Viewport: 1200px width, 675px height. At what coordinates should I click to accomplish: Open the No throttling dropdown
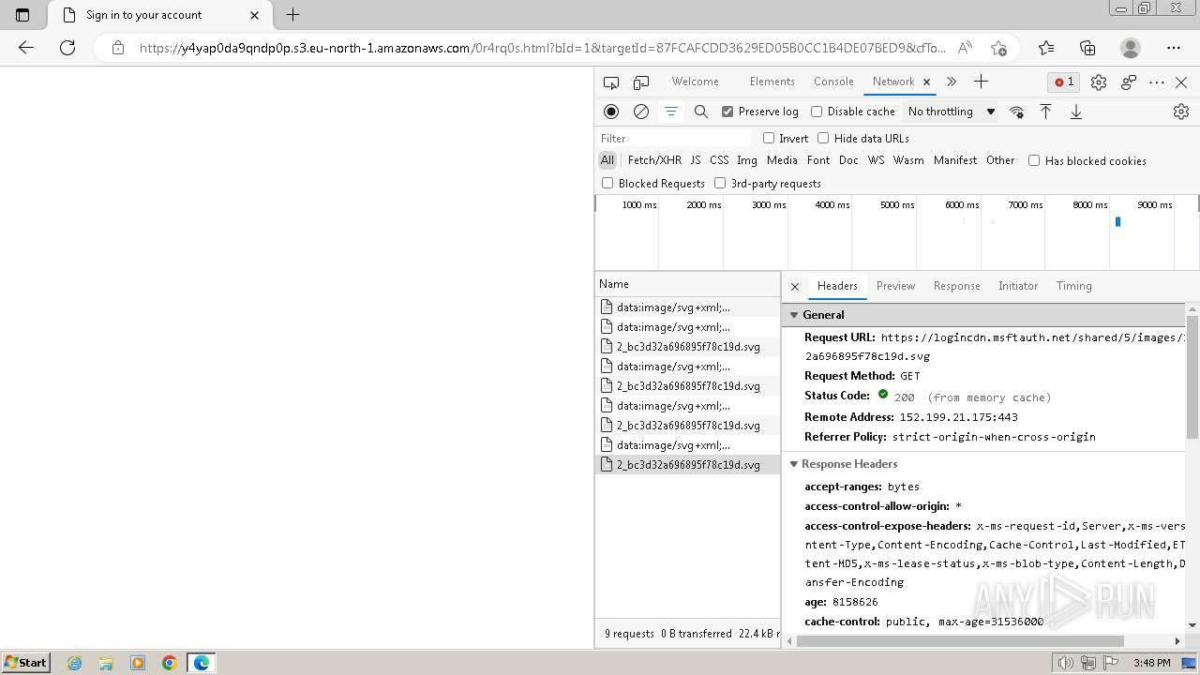coord(951,112)
